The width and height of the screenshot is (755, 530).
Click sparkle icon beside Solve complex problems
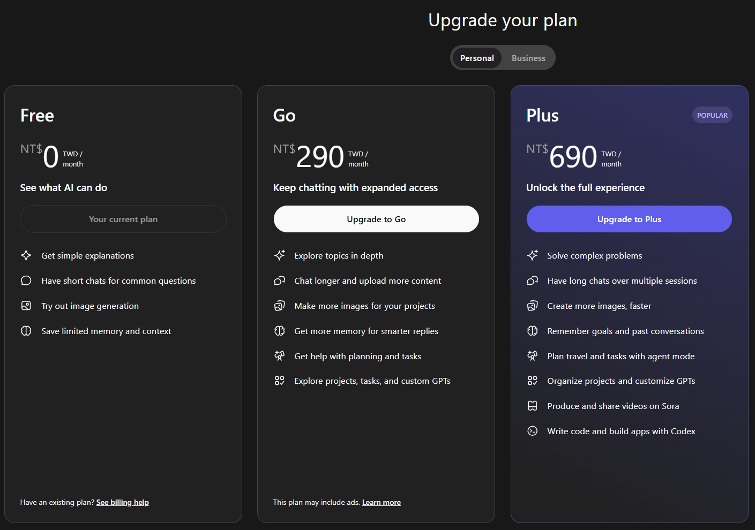click(x=532, y=255)
